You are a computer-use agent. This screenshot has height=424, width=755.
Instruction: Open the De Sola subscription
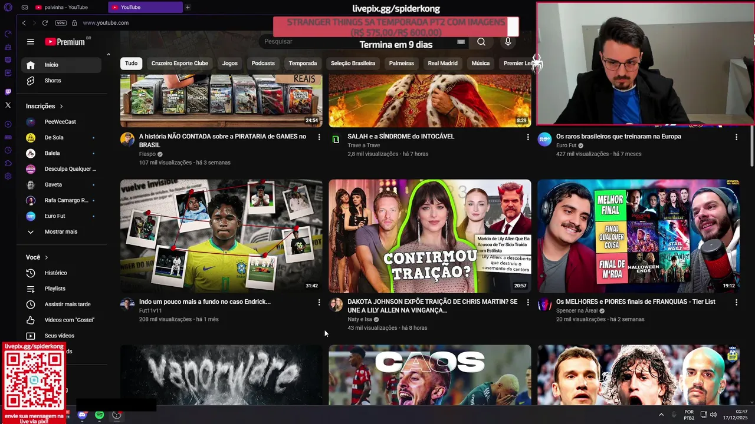[x=61, y=138]
